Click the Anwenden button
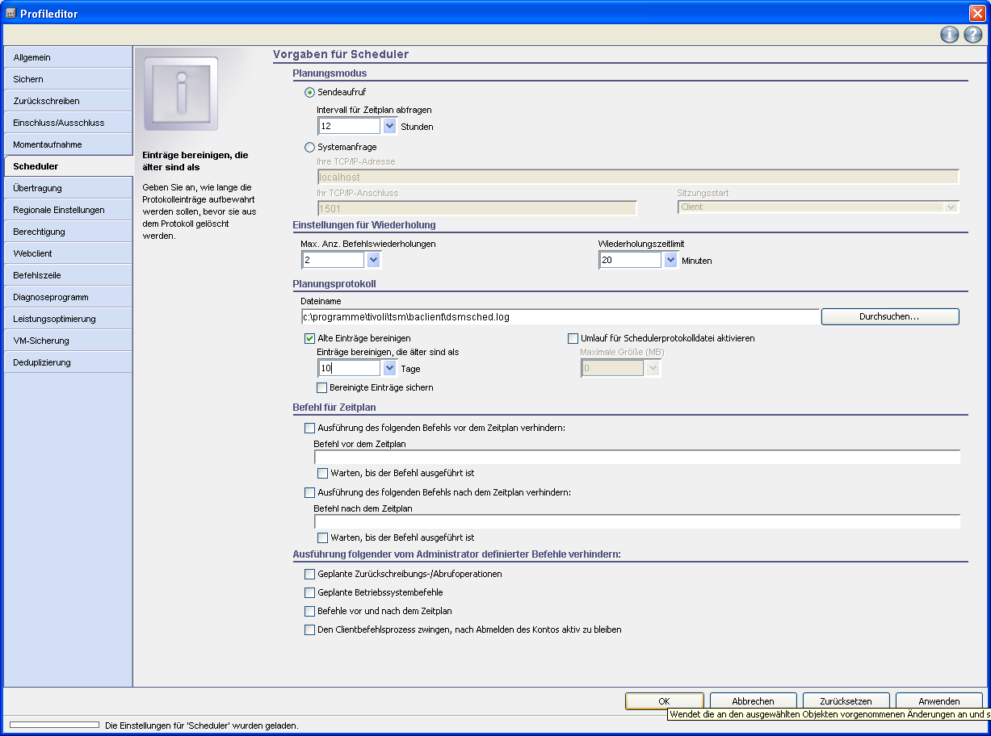This screenshot has width=991, height=736. coord(939,701)
